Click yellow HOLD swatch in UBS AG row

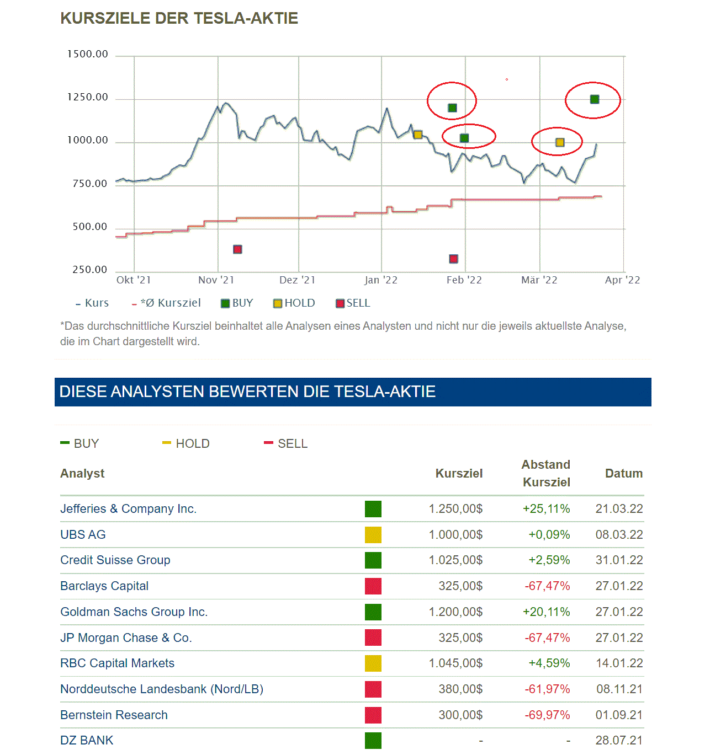pyautogui.click(x=373, y=534)
